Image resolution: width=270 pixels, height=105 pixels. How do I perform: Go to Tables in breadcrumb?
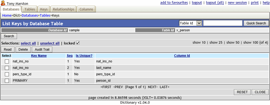click(45, 16)
